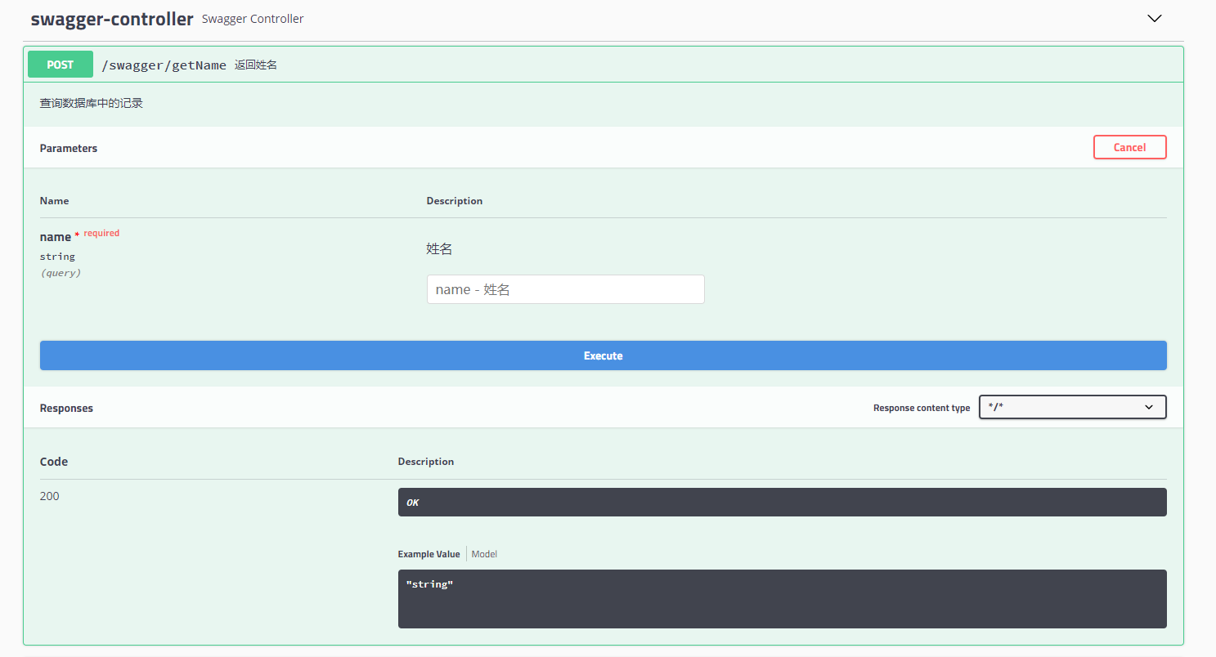Screen dimensions: 1216x657
Task: Collapse the swagger-controller section chevron
Action: (x=1155, y=19)
